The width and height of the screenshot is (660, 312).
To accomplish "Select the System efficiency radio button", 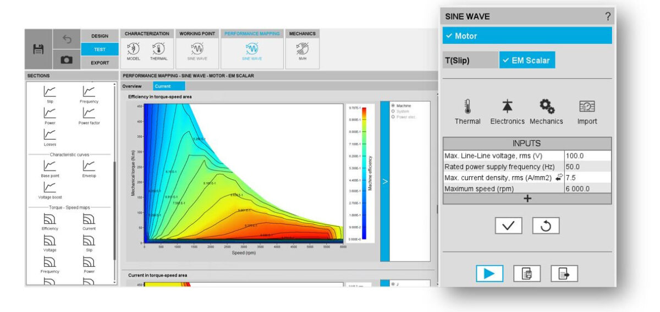I will (393, 111).
